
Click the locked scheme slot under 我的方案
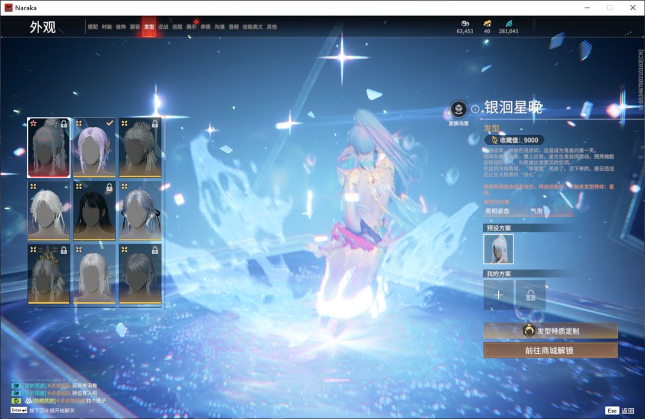(x=531, y=295)
